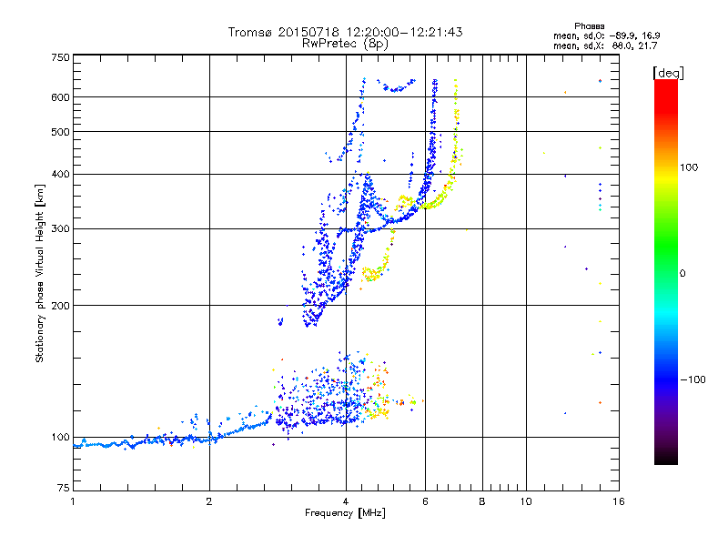Click the 75 height tick label
This screenshot has height=546, width=728.
(x=64, y=488)
